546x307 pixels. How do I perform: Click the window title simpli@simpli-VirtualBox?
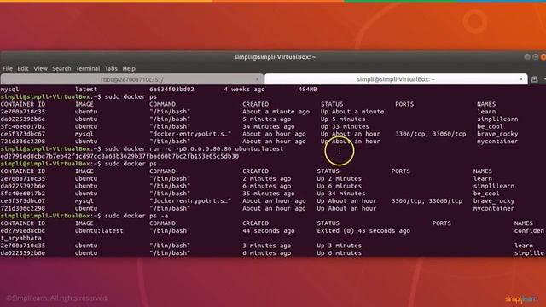coord(275,57)
